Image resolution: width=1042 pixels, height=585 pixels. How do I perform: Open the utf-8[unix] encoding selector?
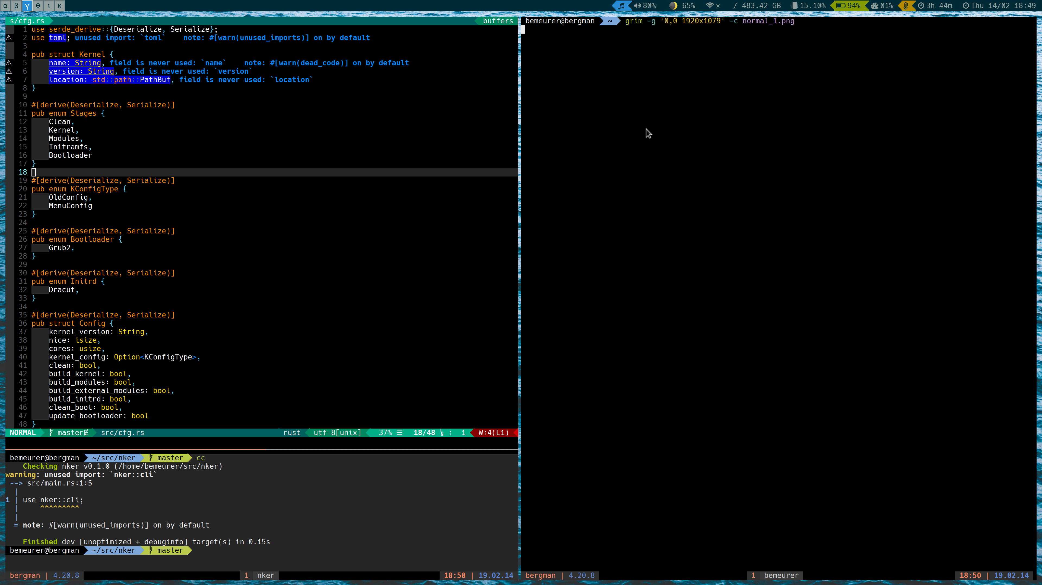[336, 432]
